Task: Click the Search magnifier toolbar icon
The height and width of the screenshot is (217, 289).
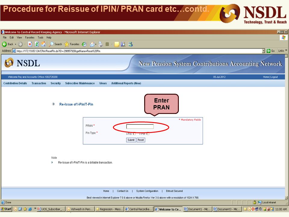Action: coord(51,44)
